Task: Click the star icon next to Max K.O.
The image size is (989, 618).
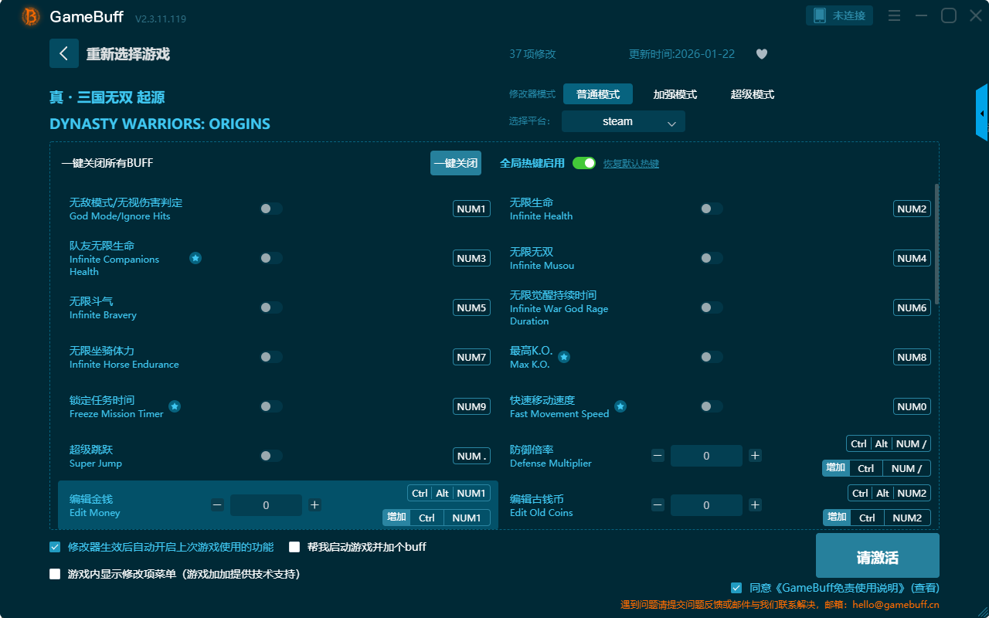Action: [564, 357]
